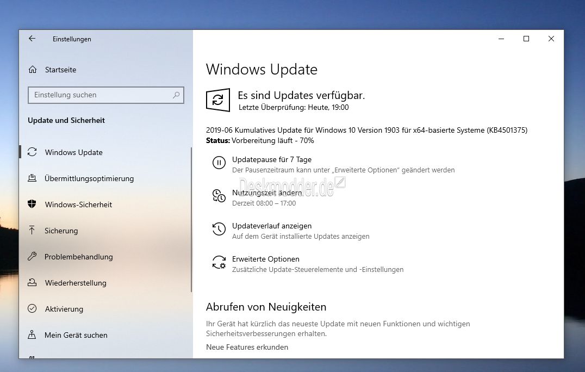This screenshot has width=585, height=372.
Task: Go back with the arrow icon
Action: [x=32, y=39]
